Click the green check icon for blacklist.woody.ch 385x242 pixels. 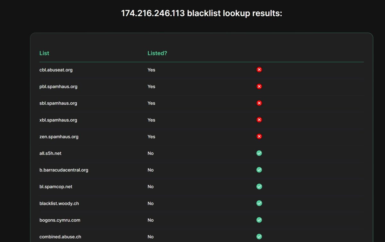pyautogui.click(x=259, y=203)
